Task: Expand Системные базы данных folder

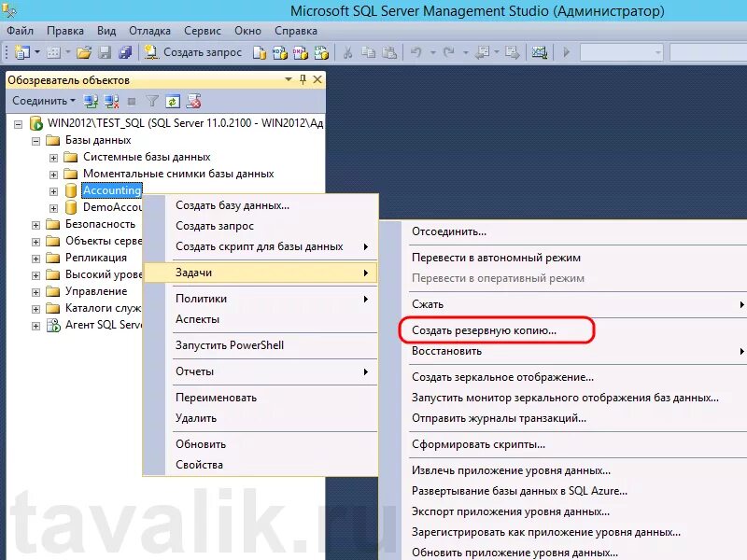Action: 53,158
